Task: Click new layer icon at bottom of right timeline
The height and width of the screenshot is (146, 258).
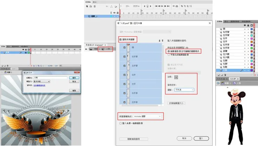Action: [219, 75]
